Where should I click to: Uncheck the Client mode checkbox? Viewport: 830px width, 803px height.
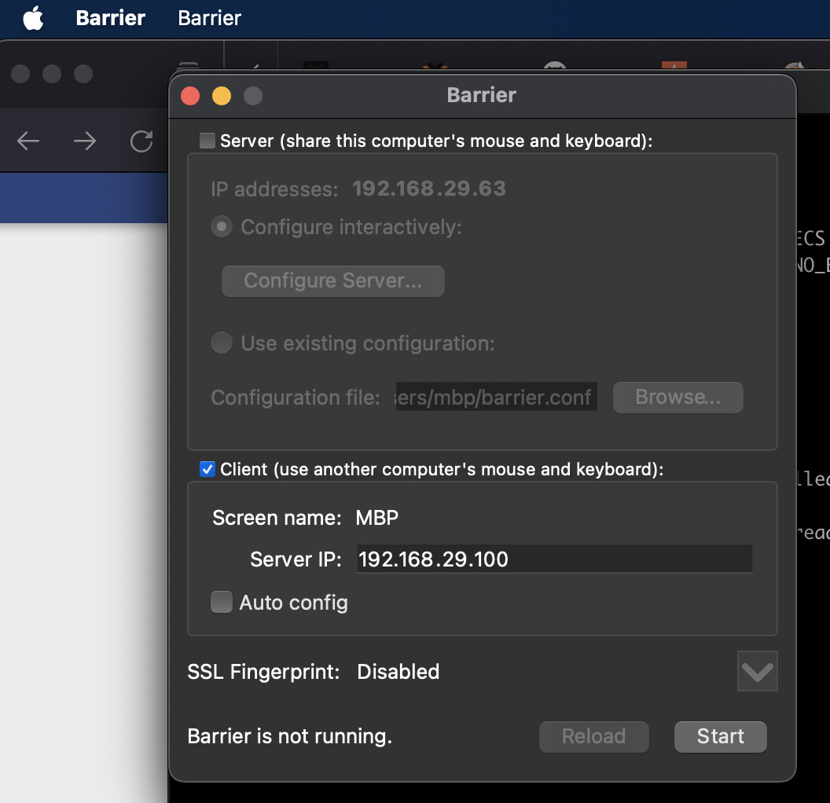click(207, 469)
